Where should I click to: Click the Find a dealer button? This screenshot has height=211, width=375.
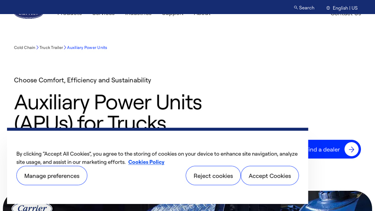(334, 149)
